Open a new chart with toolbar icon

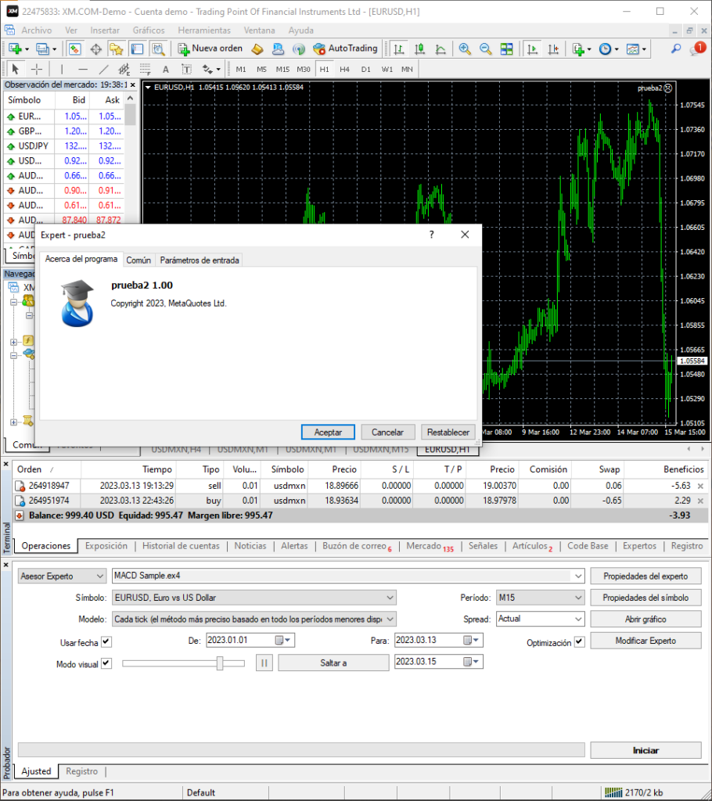tap(15, 49)
